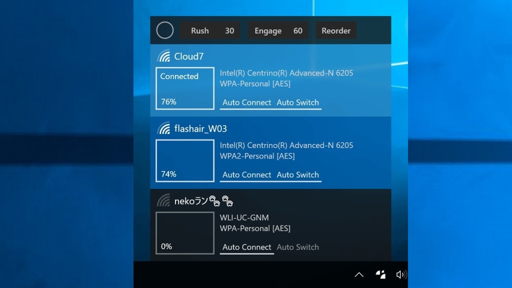
Task: Toggle Rush mode
Action: coord(209,30)
